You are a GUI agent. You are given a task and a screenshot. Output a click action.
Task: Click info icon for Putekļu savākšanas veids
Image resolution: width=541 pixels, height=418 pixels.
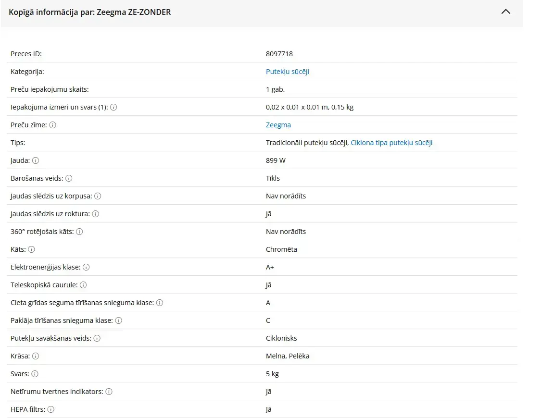coord(97,338)
